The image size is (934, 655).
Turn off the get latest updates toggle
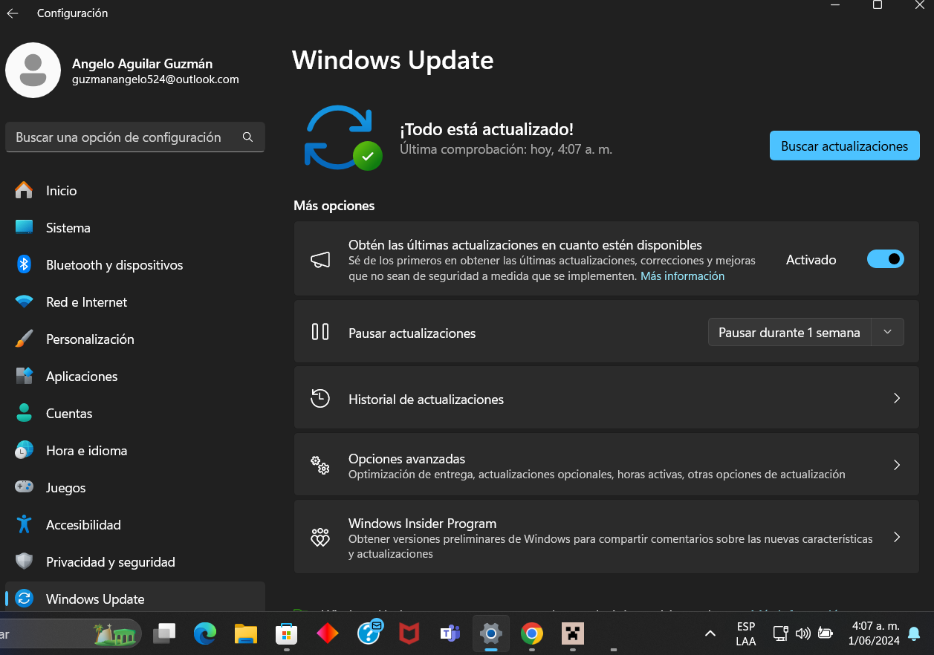click(885, 259)
